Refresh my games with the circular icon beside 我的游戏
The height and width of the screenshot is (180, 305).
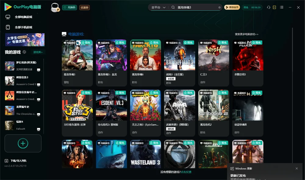(24, 52)
